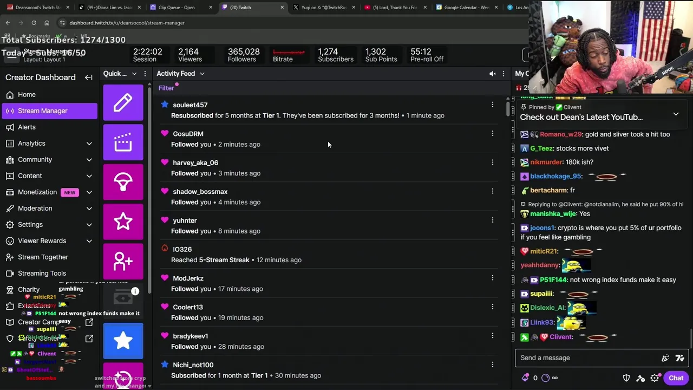693x390 pixels.
Task: Select Stream Manager in the sidebar
Action: (49, 110)
